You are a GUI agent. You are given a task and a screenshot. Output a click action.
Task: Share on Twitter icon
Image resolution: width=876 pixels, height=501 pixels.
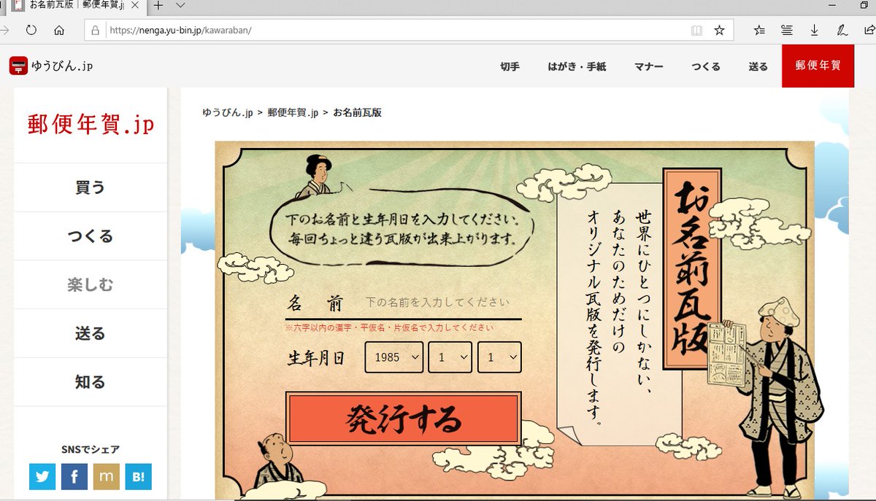(x=42, y=476)
